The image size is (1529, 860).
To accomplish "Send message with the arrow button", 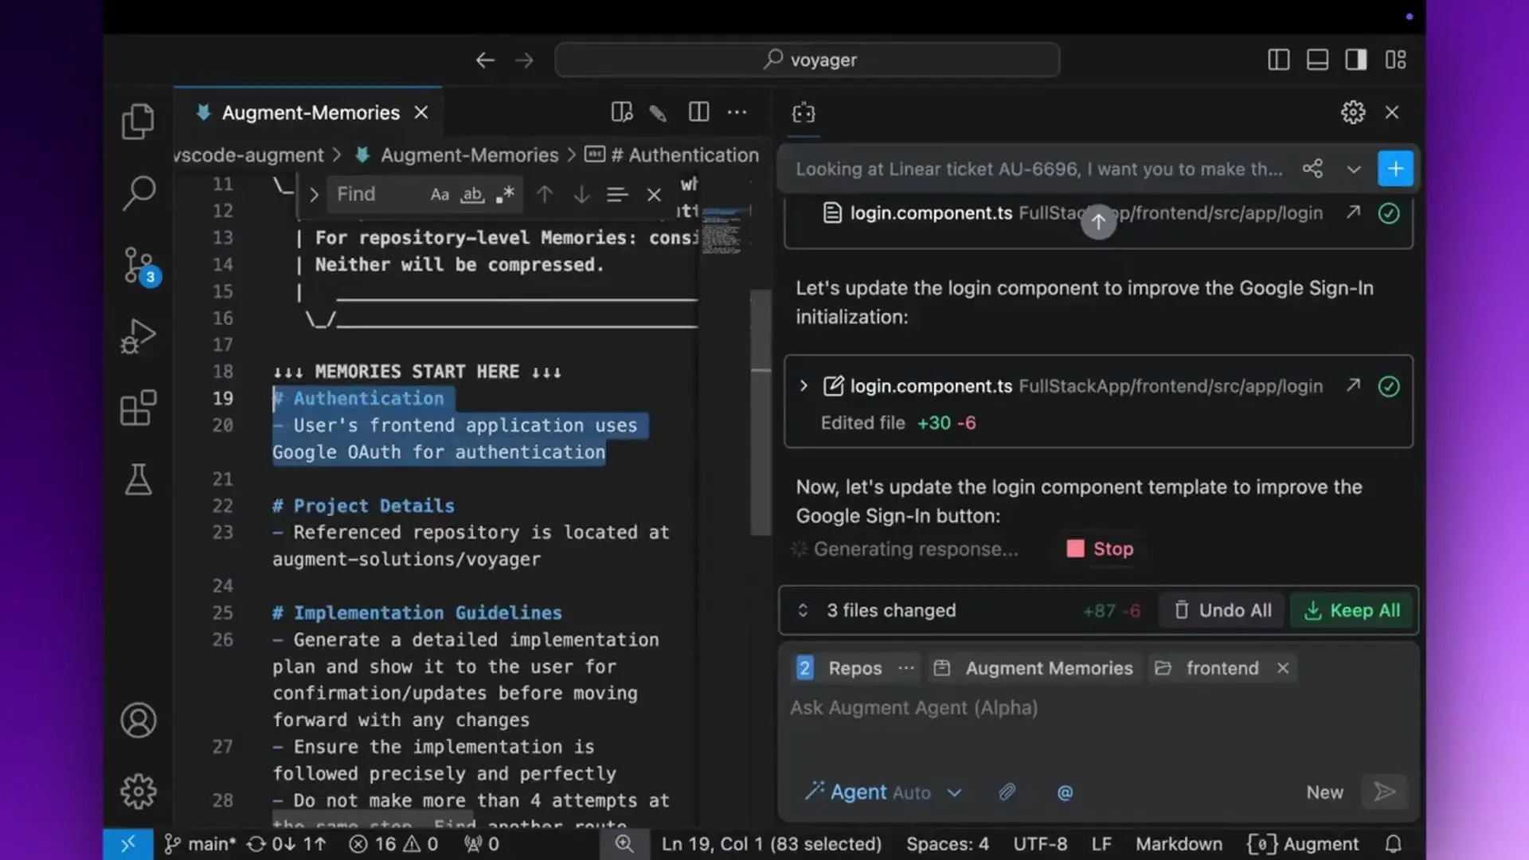I will click(1385, 792).
